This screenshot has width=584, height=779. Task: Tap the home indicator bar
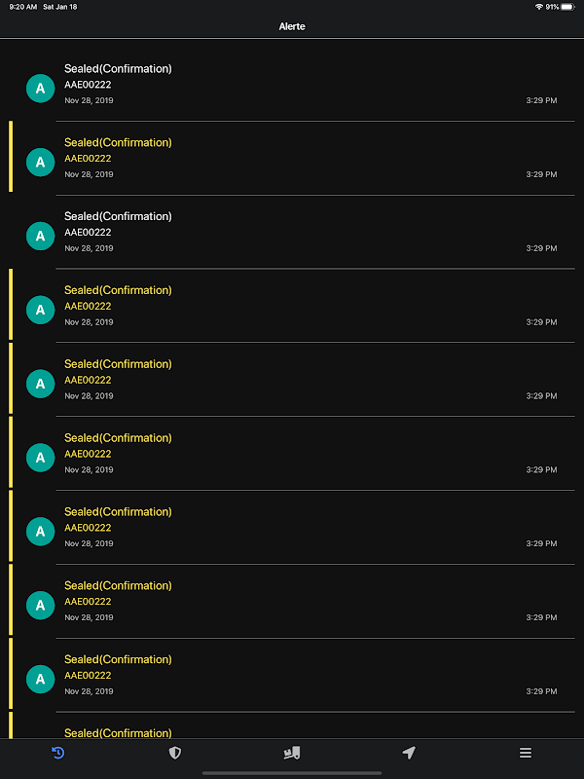point(292,772)
